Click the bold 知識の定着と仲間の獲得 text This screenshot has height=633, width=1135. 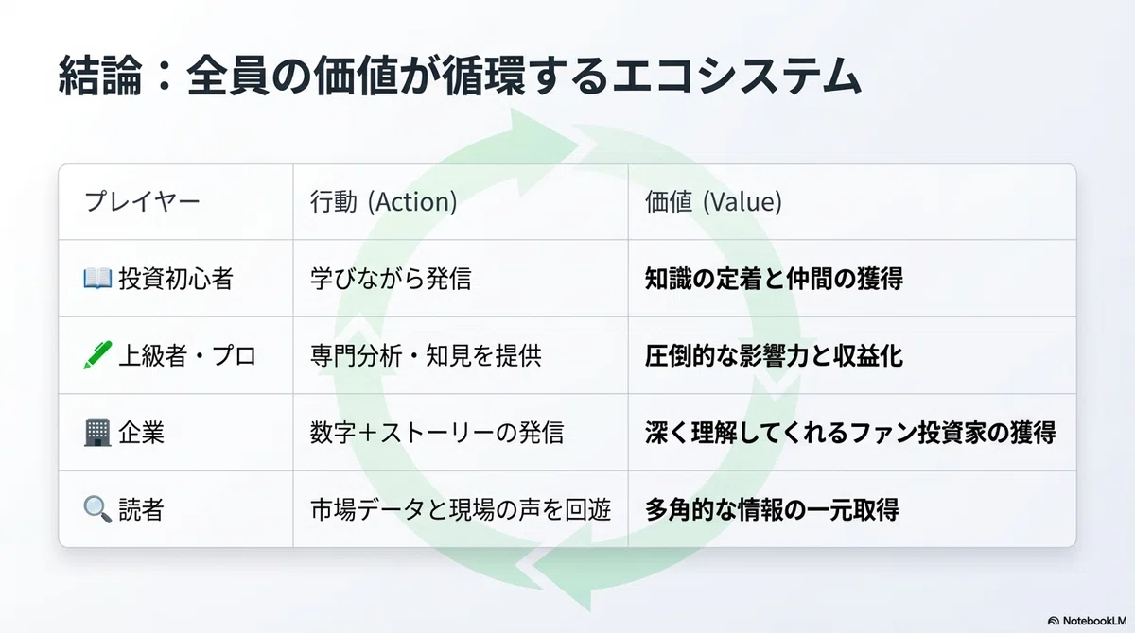pyautogui.click(x=774, y=279)
